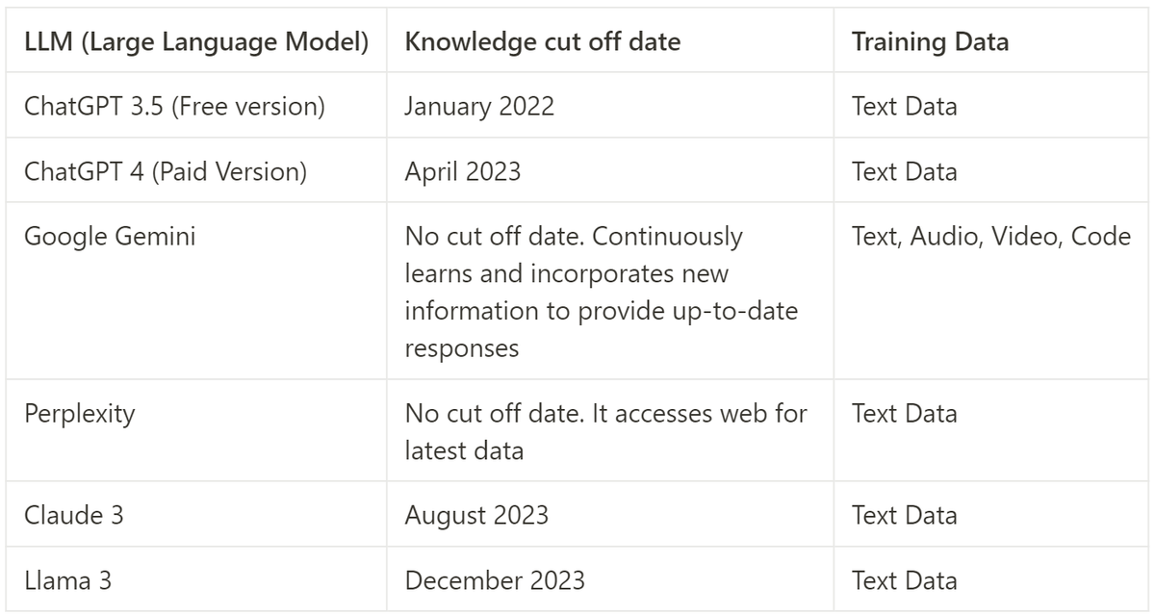Select the ChatGPT 3.5 (Free version) cell

pos(175,106)
